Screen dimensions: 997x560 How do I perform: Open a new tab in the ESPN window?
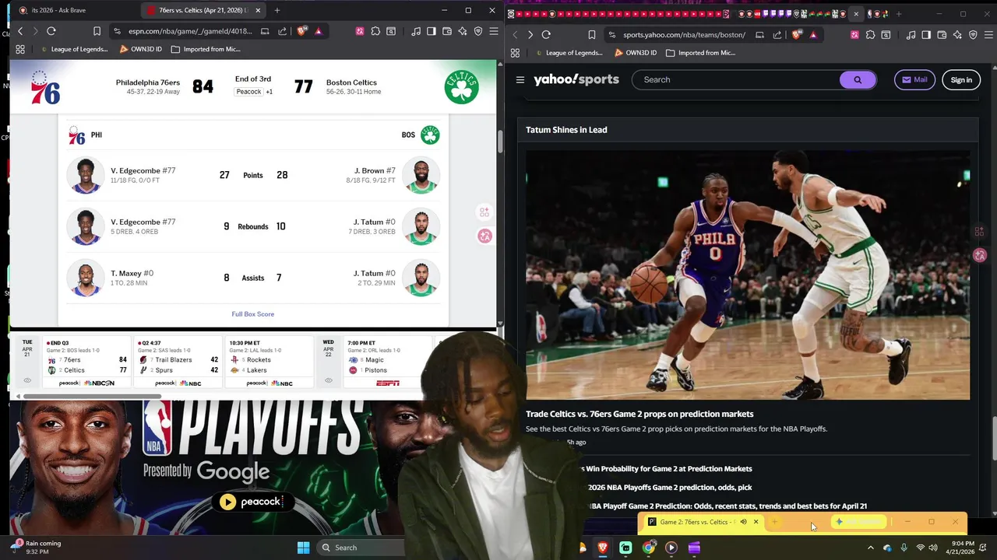tap(277, 10)
